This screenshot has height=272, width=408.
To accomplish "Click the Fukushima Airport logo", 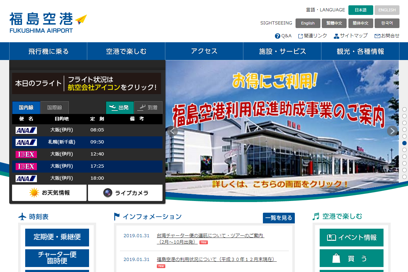I will point(48,22).
